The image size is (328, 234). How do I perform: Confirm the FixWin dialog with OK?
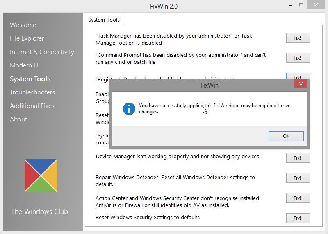point(286,136)
